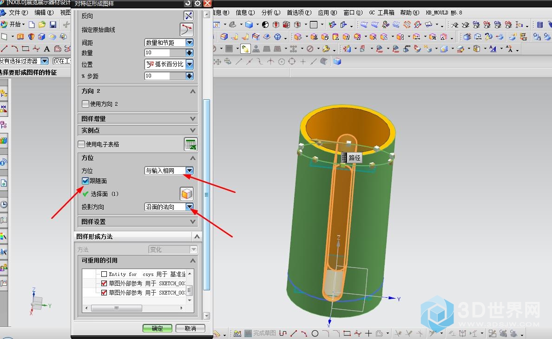Image resolution: width=552 pixels, height=339 pixels.
Task: Collapse the 图样形成方法 section
Action: coord(197,237)
